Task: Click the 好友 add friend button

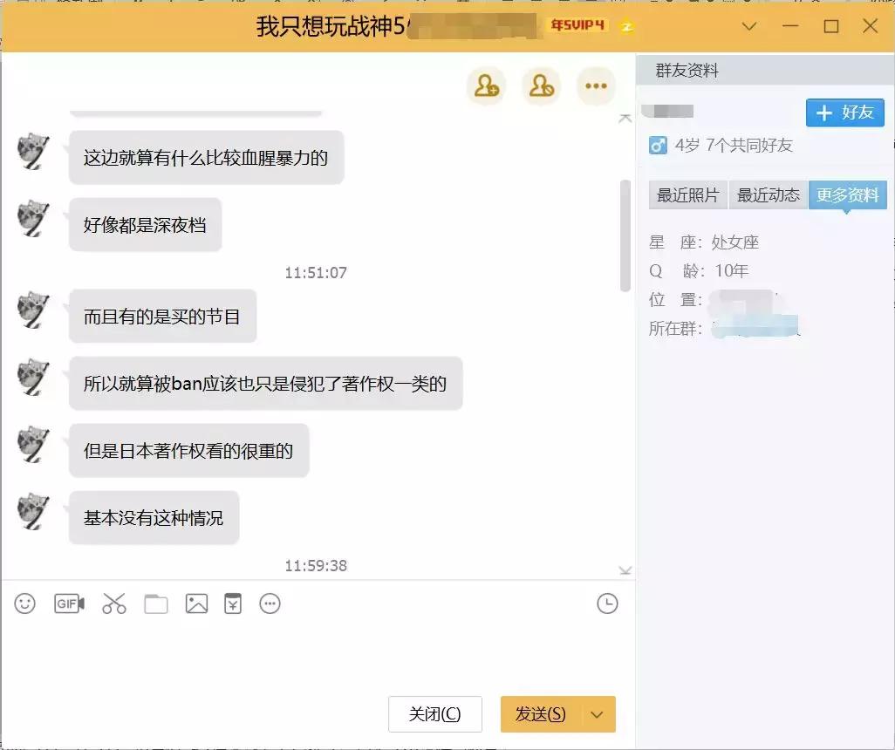Action: coord(844,112)
